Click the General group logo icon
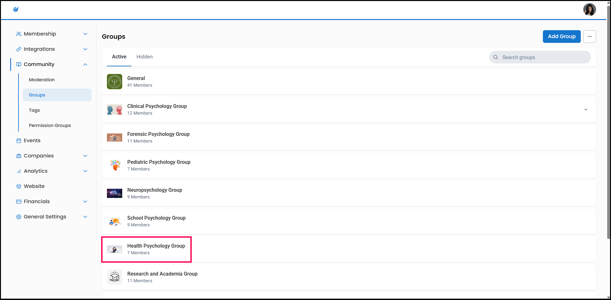Viewport: 611px width, 300px height. pos(115,82)
